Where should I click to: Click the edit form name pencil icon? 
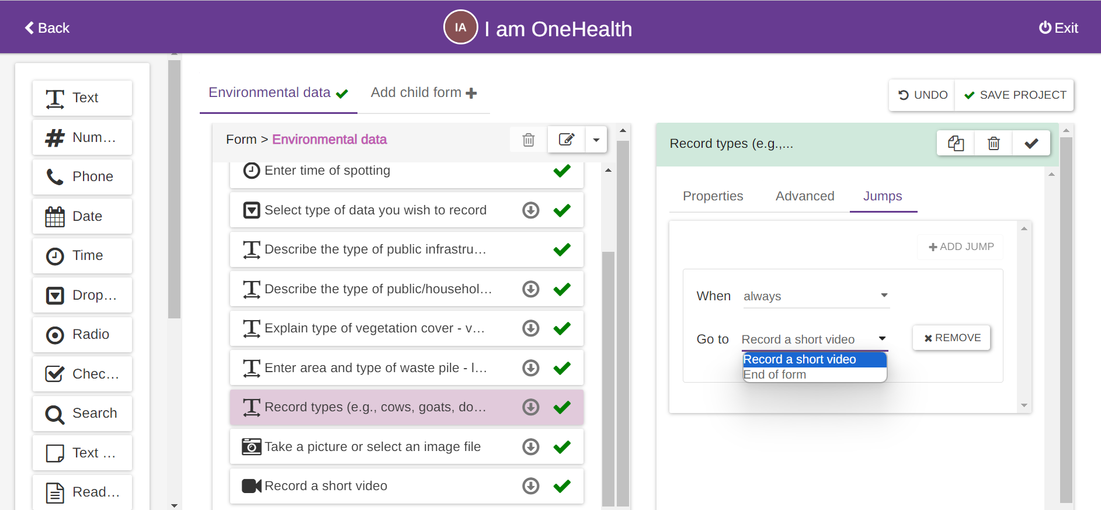click(566, 140)
